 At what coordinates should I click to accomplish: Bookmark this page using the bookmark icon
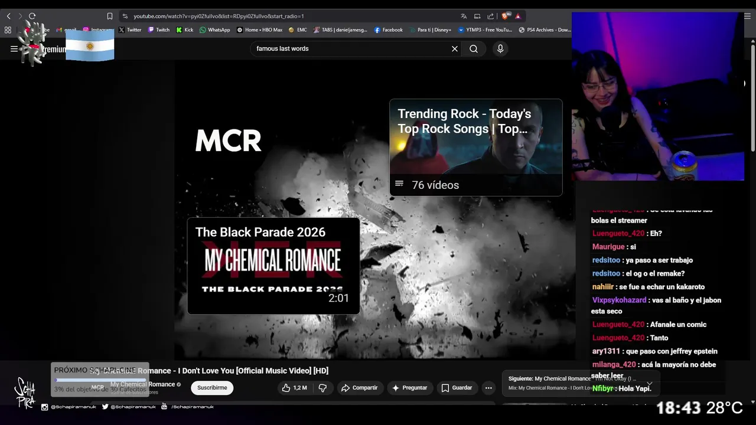[x=110, y=16]
